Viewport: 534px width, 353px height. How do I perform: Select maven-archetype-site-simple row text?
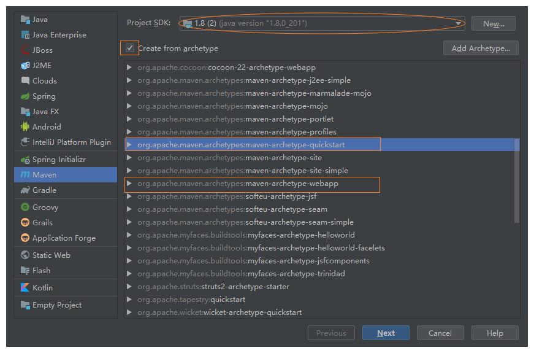(243, 171)
